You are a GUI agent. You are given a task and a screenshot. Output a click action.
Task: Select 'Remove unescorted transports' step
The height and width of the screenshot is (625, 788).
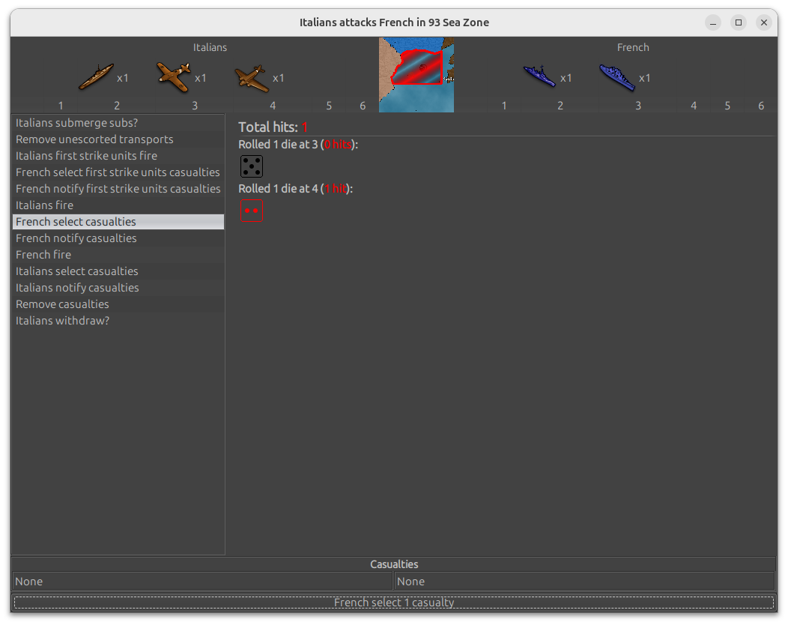[x=94, y=139]
